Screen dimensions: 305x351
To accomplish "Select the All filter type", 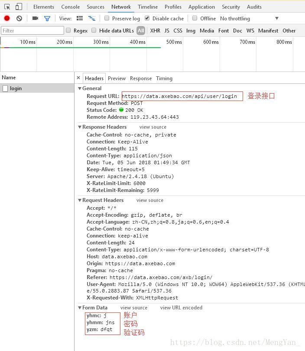I will point(141,31).
